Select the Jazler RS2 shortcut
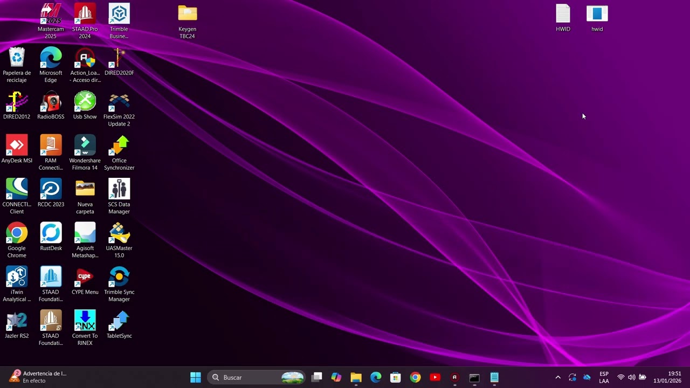Viewport: 690px width, 388px height. click(x=17, y=325)
